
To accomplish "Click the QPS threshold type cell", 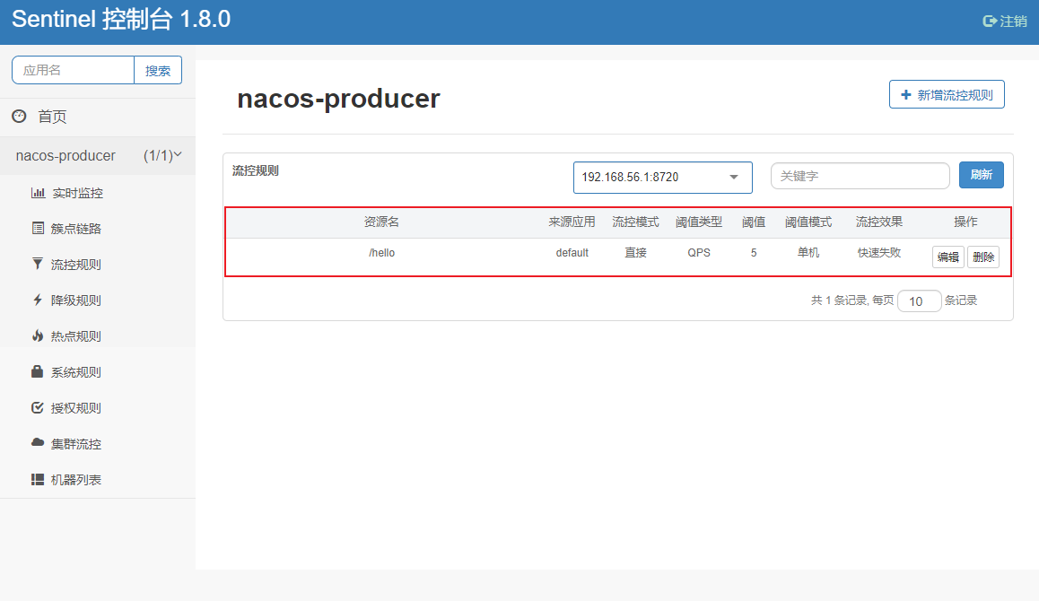I will point(699,252).
